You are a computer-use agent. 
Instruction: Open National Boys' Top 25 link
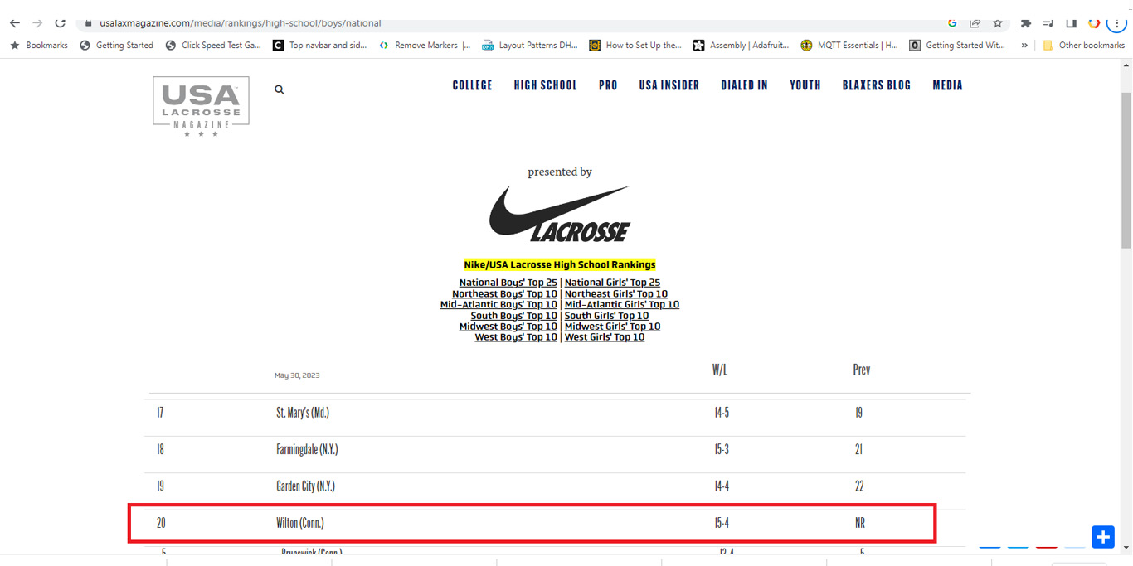[508, 283]
